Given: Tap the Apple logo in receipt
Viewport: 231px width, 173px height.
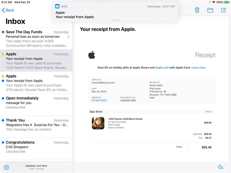Looking at the screenshot, I should point(92,55).
